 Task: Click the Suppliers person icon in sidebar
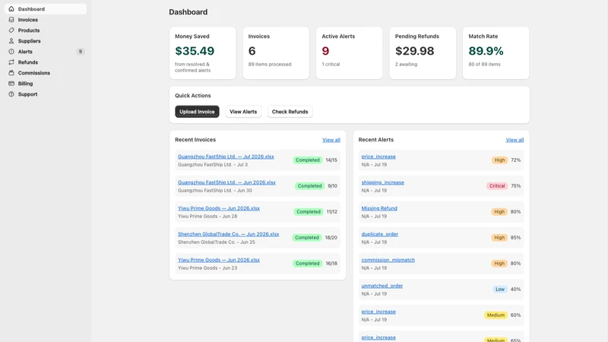[x=11, y=41]
